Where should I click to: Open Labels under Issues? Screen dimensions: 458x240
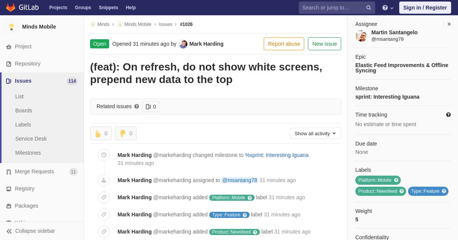click(x=23, y=125)
